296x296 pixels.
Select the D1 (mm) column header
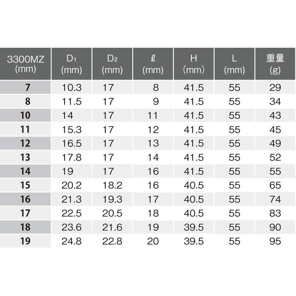pos(71,64)
